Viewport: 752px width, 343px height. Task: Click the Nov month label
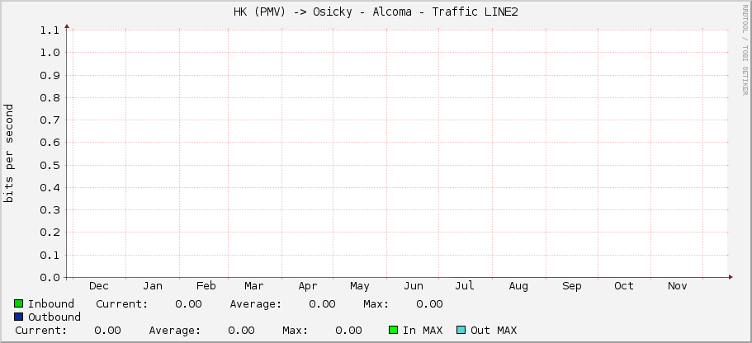point(677,286)
